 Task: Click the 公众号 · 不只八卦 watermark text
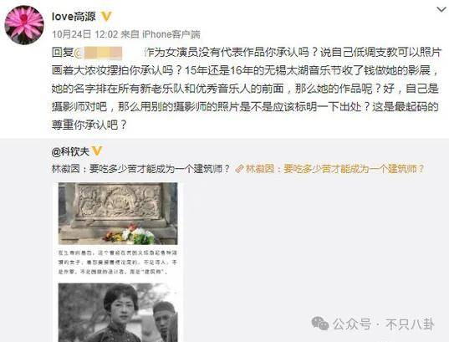384,324
